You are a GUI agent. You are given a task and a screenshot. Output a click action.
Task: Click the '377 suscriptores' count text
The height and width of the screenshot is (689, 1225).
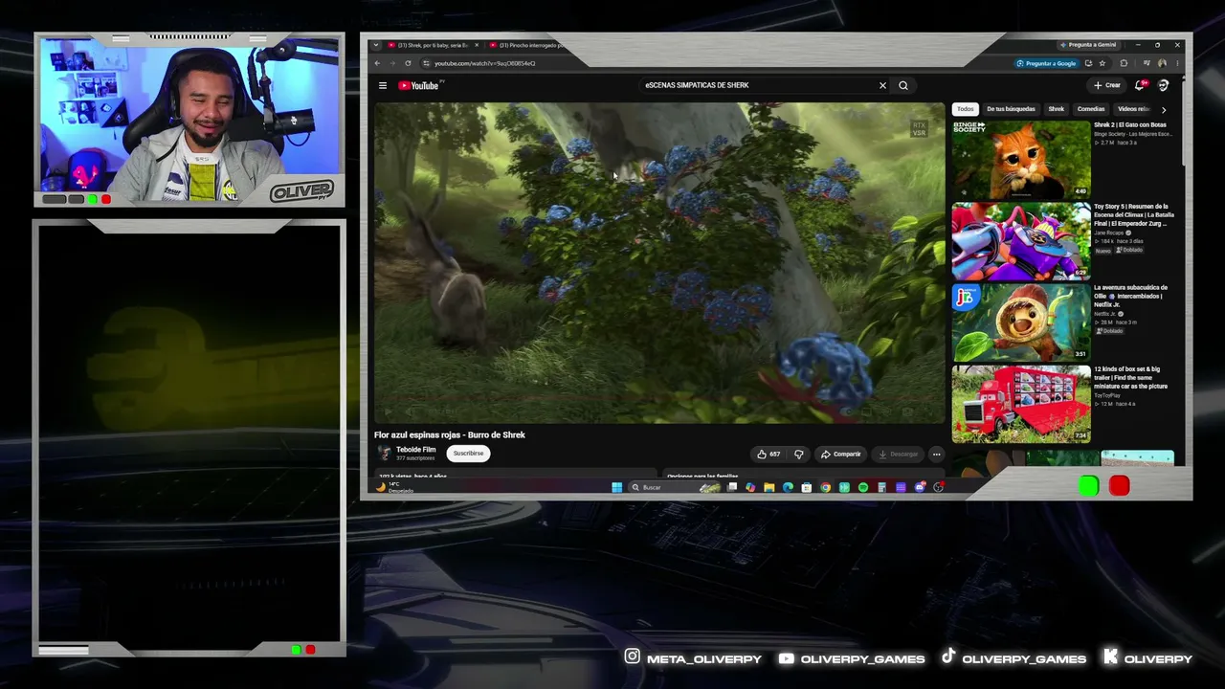point(415,458)
